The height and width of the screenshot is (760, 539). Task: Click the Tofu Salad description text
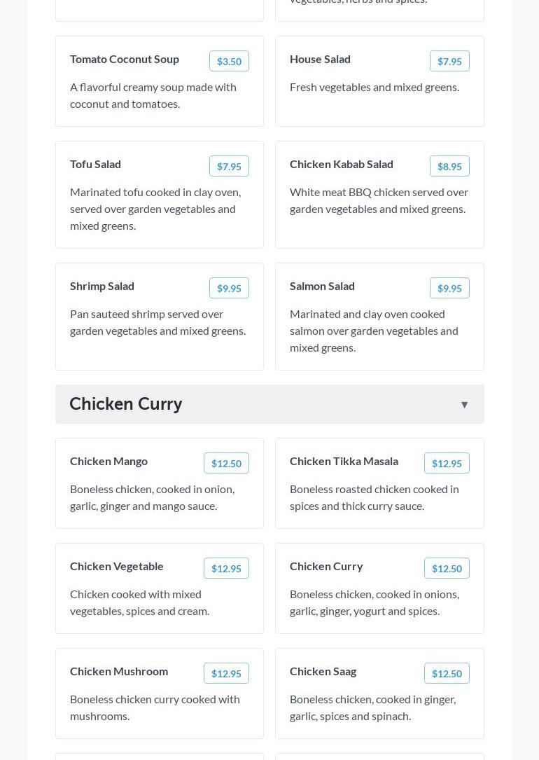click(155, 209)
